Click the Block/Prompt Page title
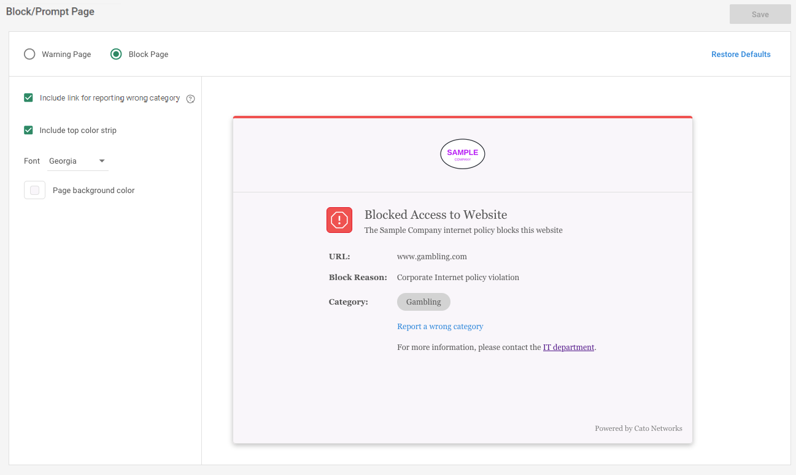796x475 pixels. [x=50, y=12]
